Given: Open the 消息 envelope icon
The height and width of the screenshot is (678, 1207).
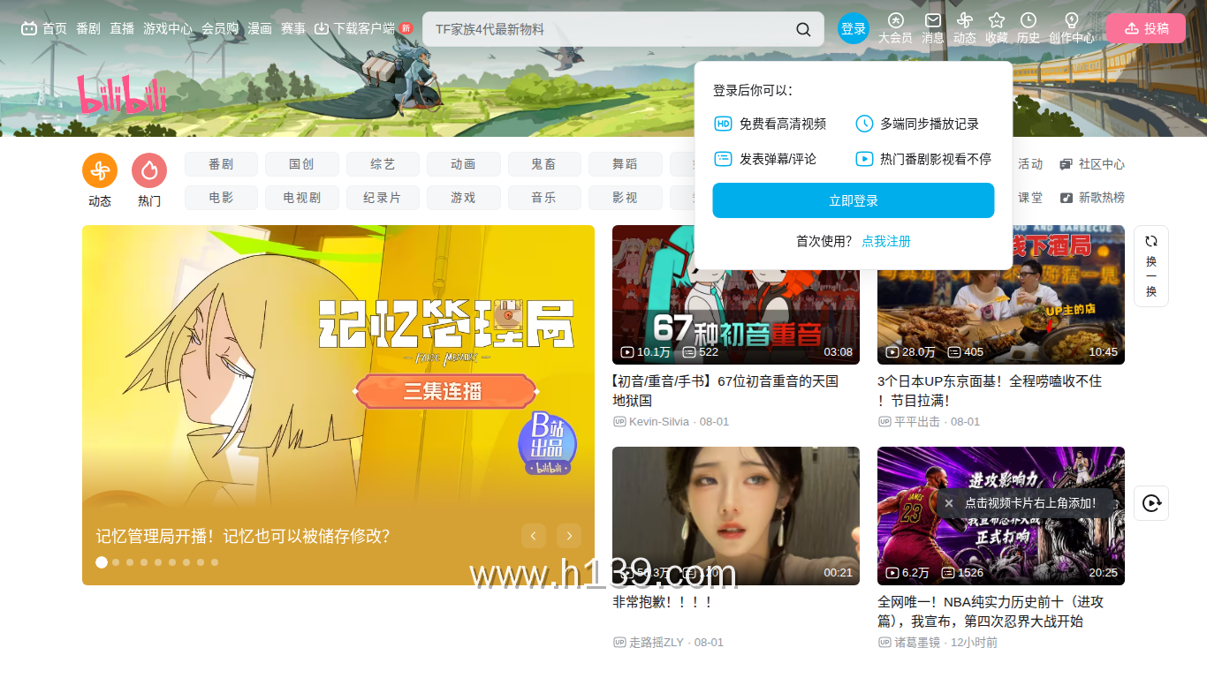Looking at the screenshot, I should [x=933, y=28].
